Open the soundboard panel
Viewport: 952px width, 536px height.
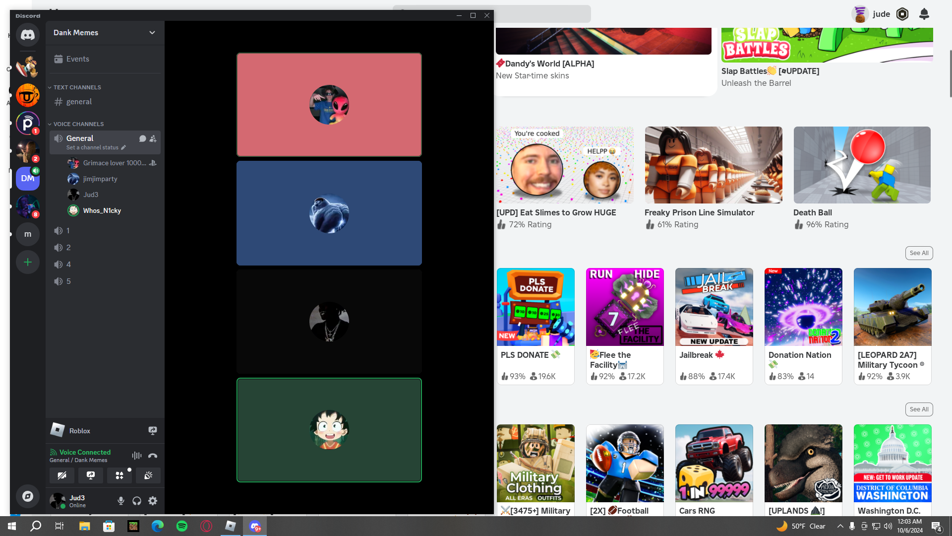click(x=148, y=475)
